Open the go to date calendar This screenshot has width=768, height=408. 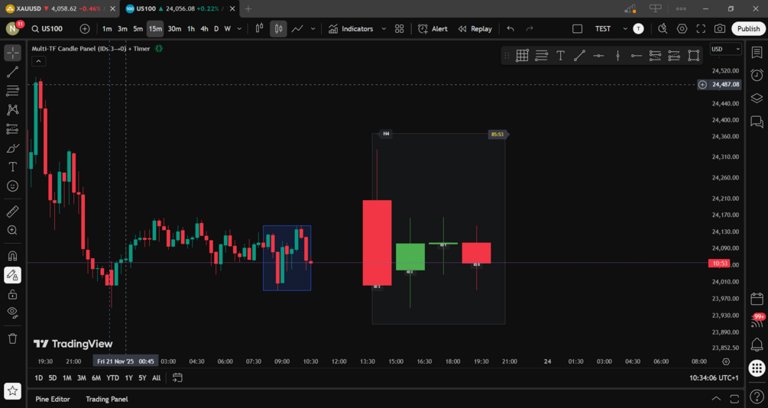pos(177,378)
